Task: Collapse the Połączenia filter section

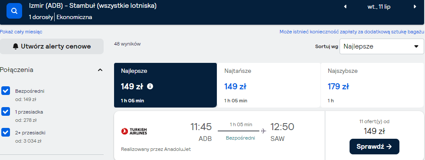Action: click(x=100, y=70)
